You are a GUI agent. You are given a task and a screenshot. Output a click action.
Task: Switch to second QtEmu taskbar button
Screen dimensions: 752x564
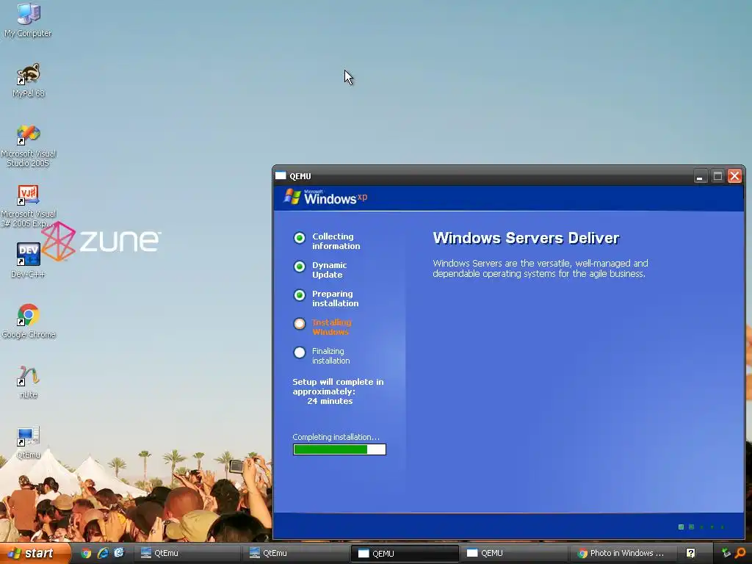coord(295,553)
